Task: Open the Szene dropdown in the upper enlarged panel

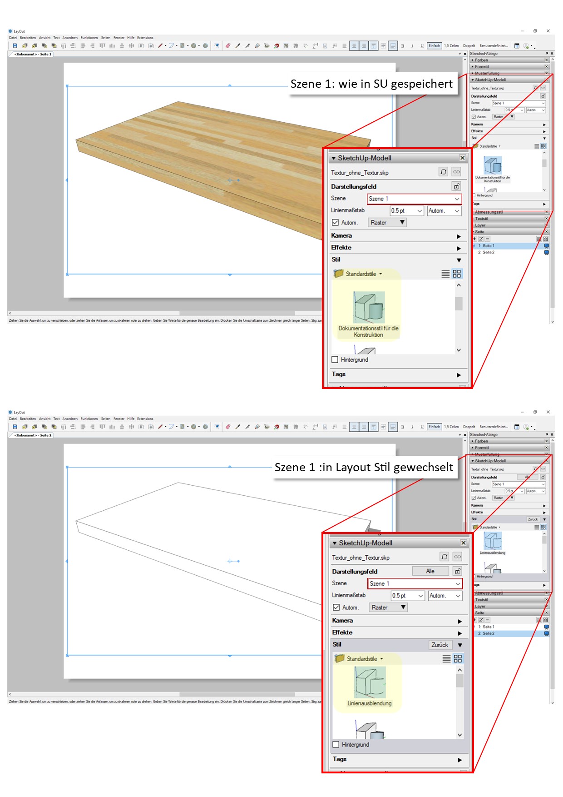Action: click(414, 199)
